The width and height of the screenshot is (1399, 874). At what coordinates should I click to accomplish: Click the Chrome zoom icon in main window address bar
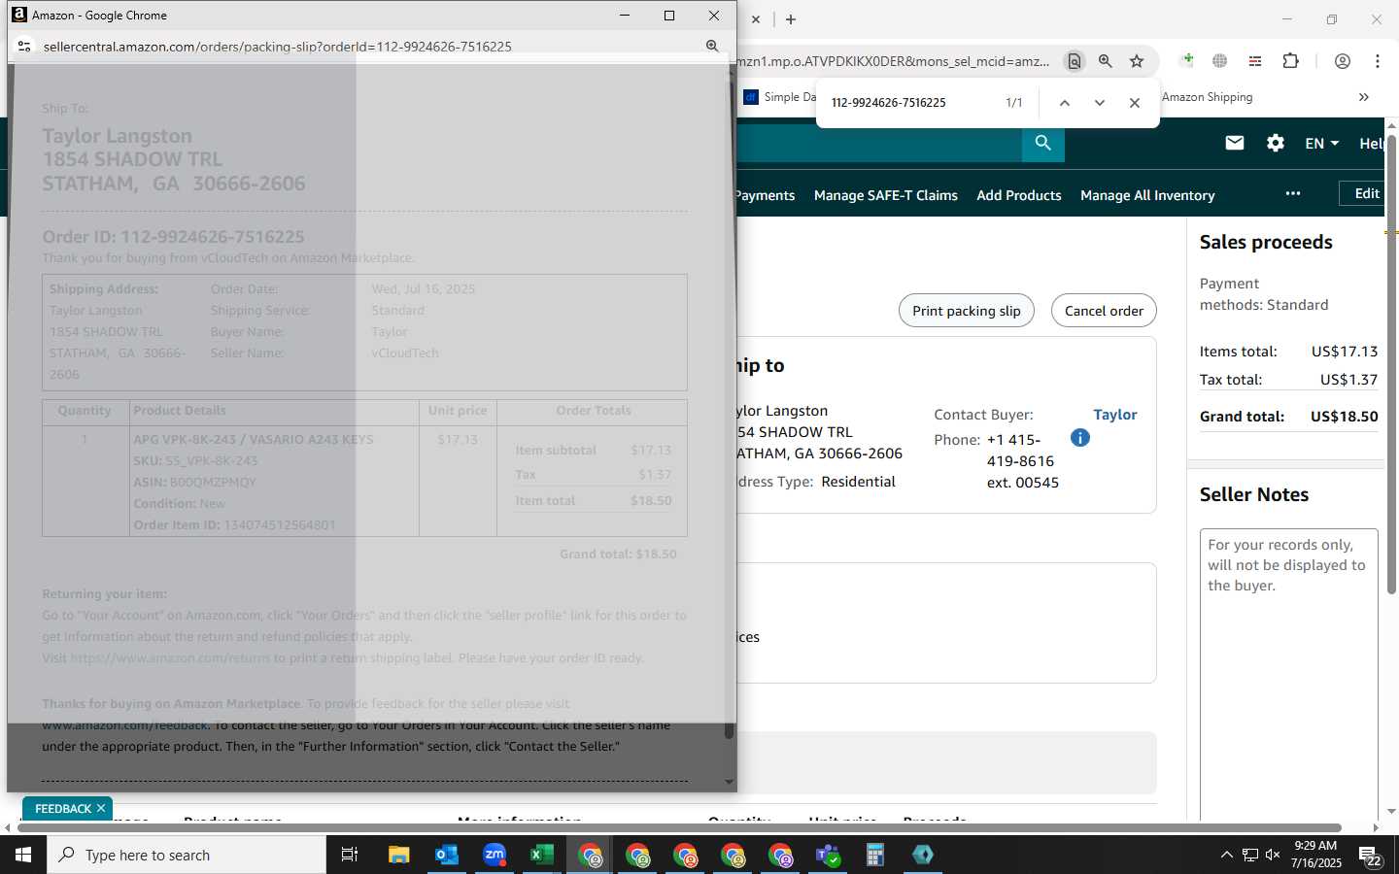1106,61
